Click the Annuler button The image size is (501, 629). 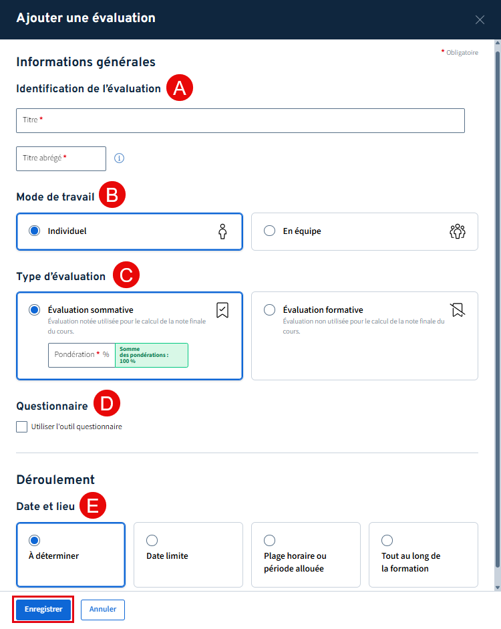click(x=103, y=609)
